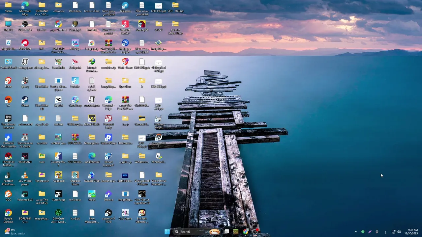Viewport: 422px width, 237px height.
Task: Select the Yazan folder
Action: (8, 7)
